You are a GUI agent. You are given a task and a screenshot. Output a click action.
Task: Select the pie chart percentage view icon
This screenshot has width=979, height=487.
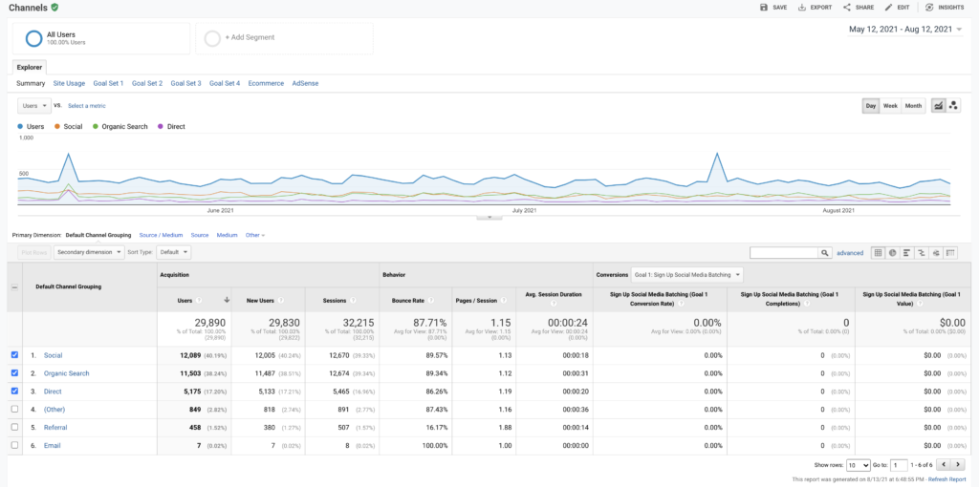(893, 252)
